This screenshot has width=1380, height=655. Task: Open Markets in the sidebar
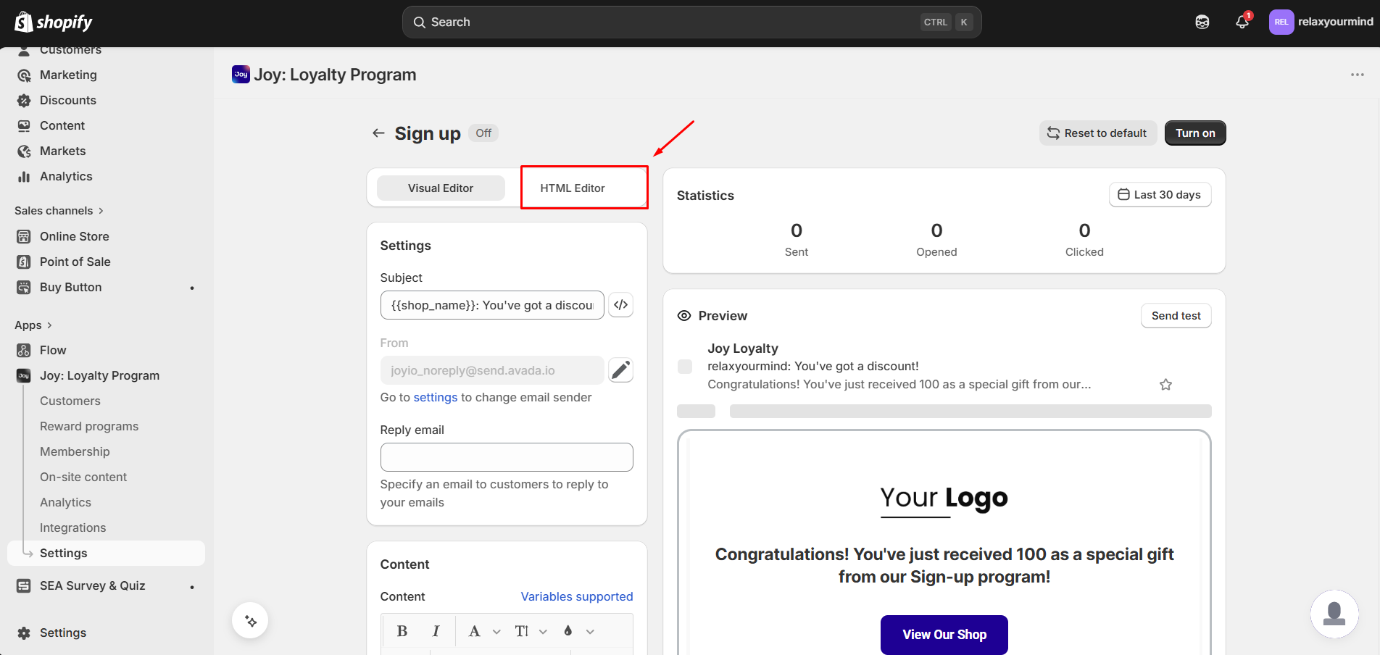(x=63, y=151)
